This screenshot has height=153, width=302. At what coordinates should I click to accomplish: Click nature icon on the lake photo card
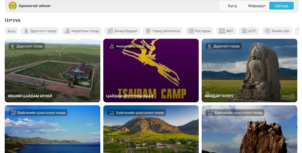point(13,113)
